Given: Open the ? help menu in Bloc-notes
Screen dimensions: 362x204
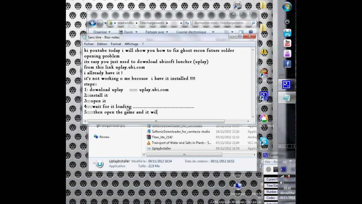Looking at the screenshot, I should [x=143, y=44].
